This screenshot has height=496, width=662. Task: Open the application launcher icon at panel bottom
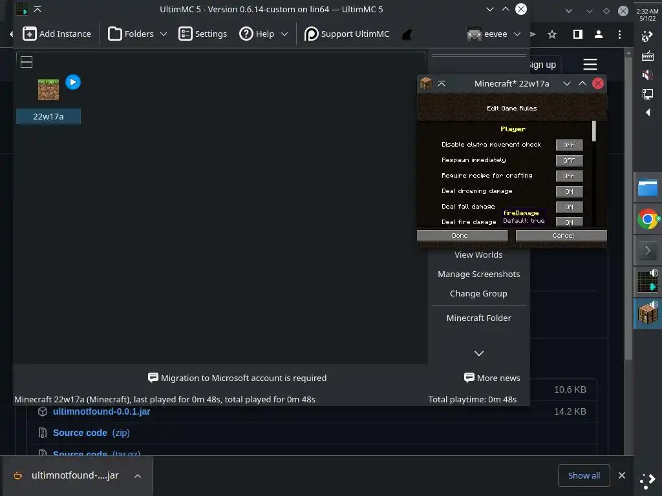click(648, 480)
